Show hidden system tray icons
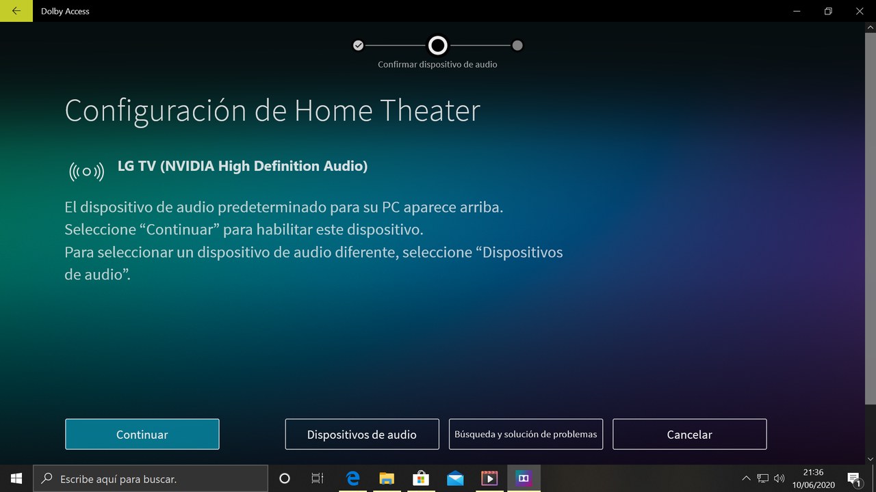The image size is (876, 492). coord(746,478)
